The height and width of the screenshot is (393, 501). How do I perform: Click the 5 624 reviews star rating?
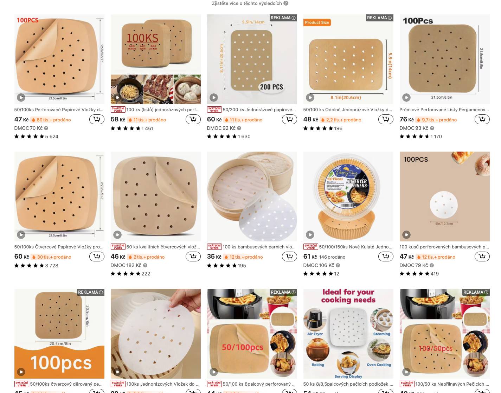36,136
